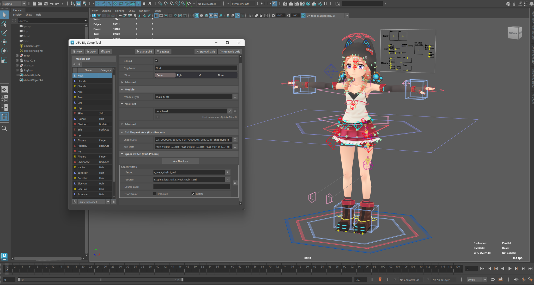Enable snap to grids magnet icon
Viewport: 534px width, 285px height.
tap(160, 4)
